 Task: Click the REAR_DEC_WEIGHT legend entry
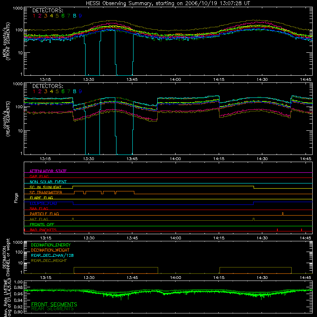pos(49,261)
